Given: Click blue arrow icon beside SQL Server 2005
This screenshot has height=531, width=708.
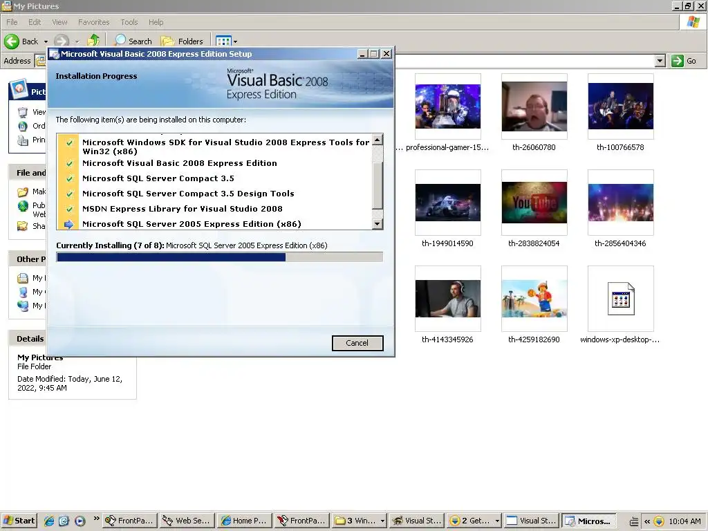Looking at the screenshot, I should pos(68,224).
